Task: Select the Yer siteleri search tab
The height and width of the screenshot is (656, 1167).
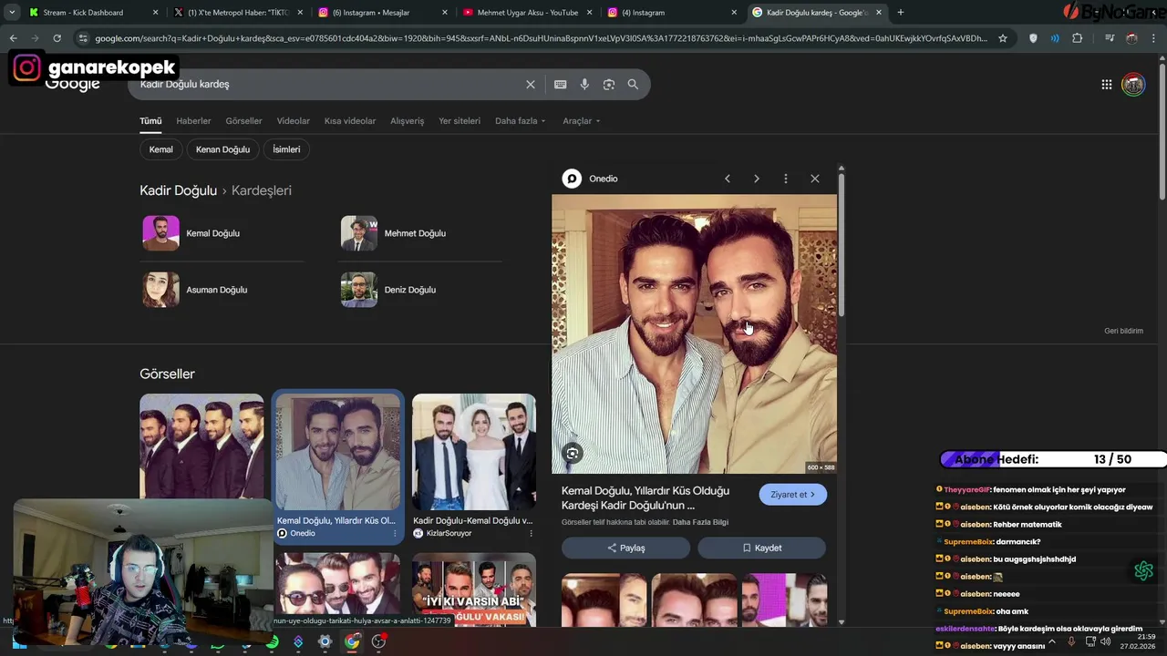Action: (460, 120)
